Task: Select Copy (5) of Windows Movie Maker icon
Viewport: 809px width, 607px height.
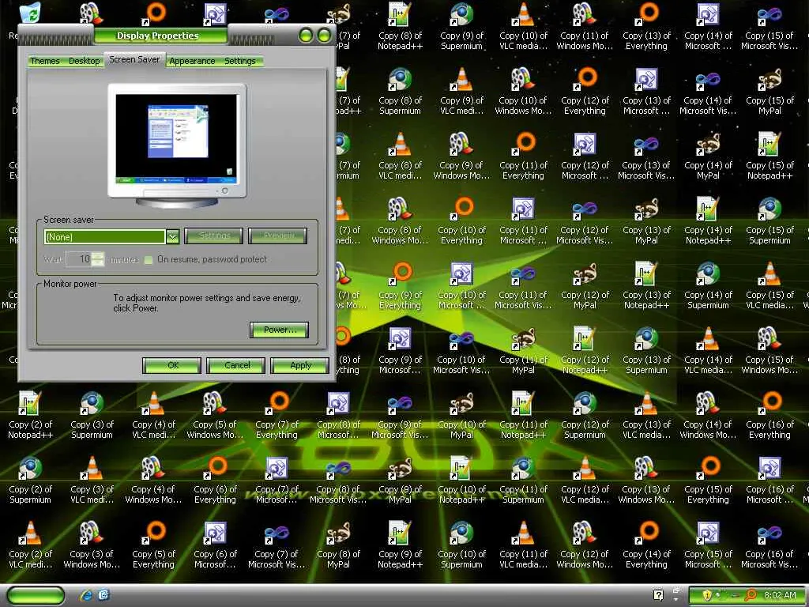Action: point(215,403)
